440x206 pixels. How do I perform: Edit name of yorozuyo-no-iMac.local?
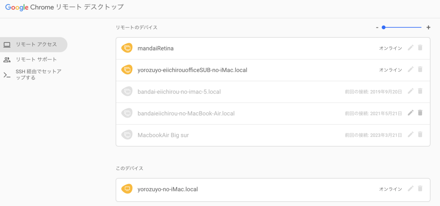[x=411, y=189]
